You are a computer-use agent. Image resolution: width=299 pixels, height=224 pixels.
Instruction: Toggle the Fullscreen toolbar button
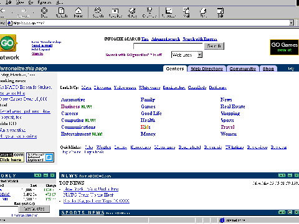point(169,12)
